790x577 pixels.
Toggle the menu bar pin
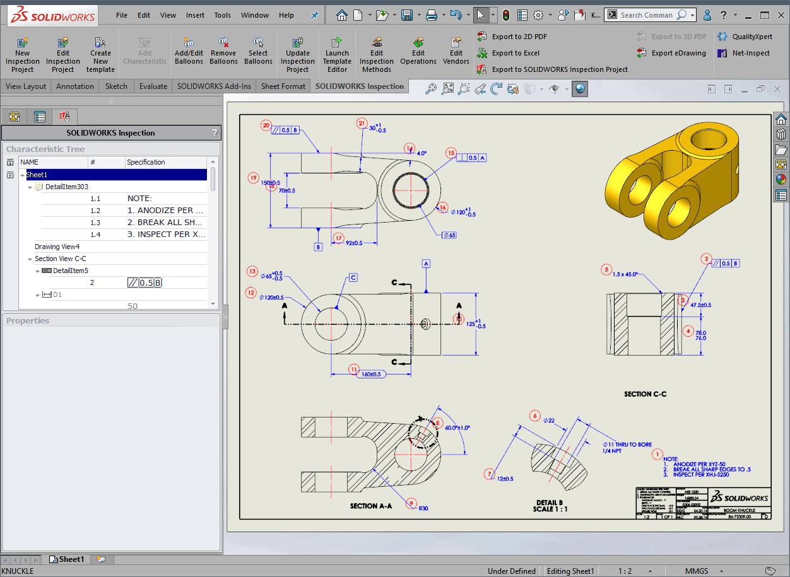(314, 15)
